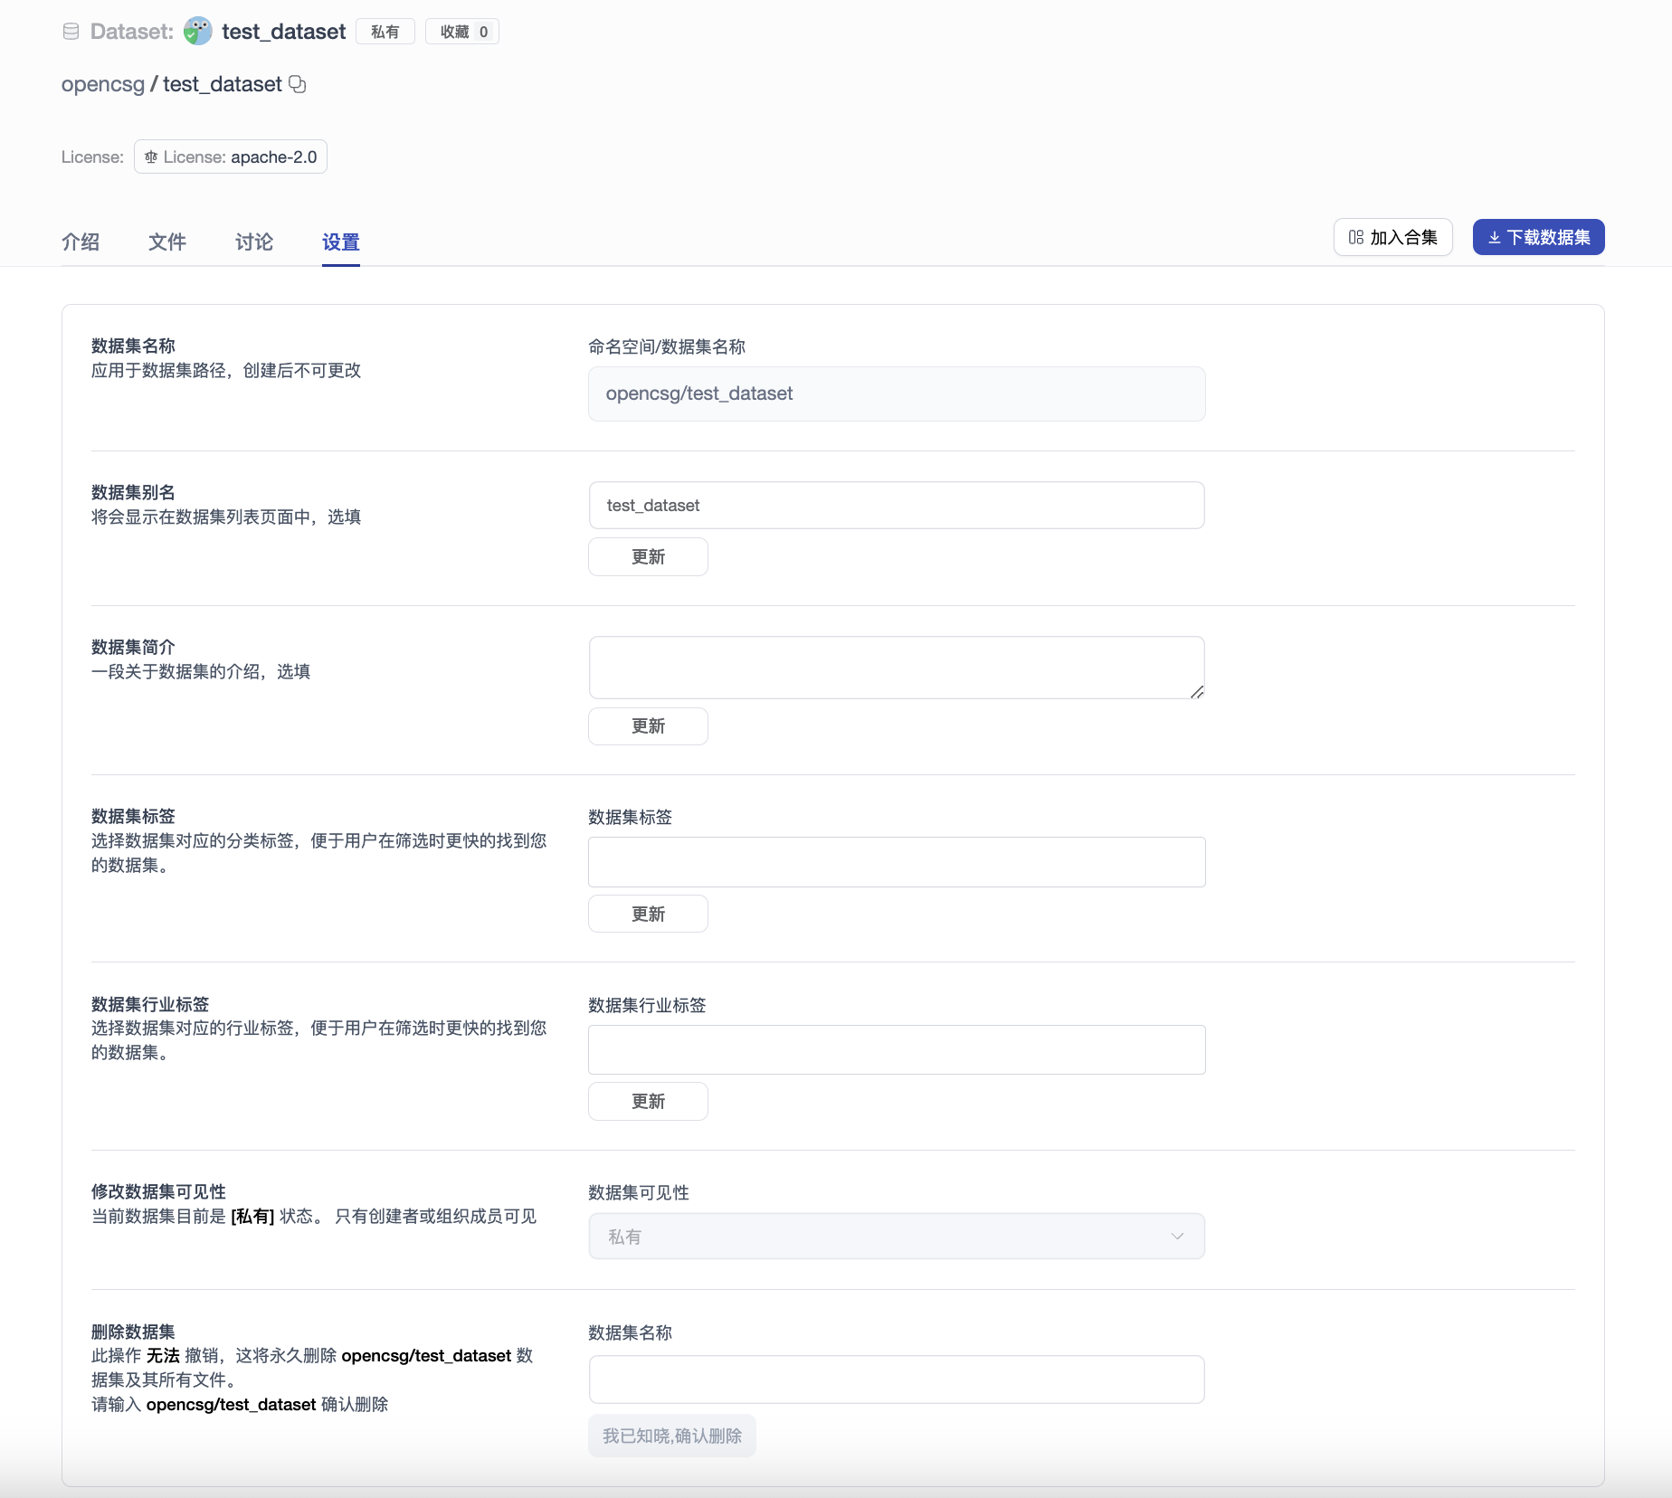Image resolution: width=1672 pixels, height=1498 pixels.
Task: Click 更新 under 数据集行业标签
Action: click(x=647, y=1101)
